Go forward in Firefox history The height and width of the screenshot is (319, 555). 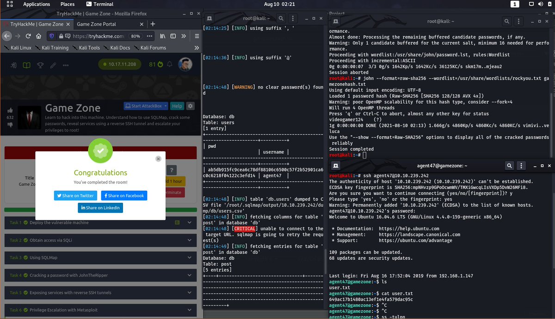click(18, 36)
